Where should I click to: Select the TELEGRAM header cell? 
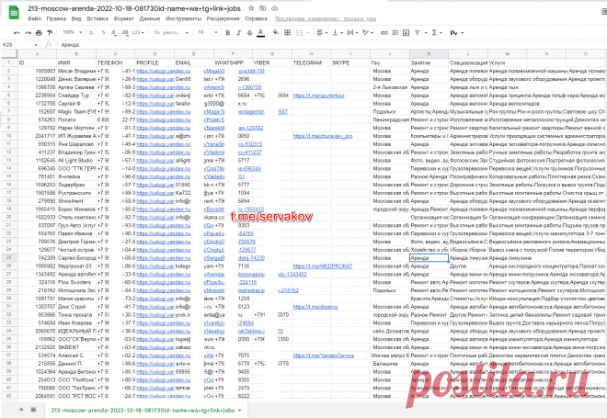pyautogui.click(x=311, y=62)
